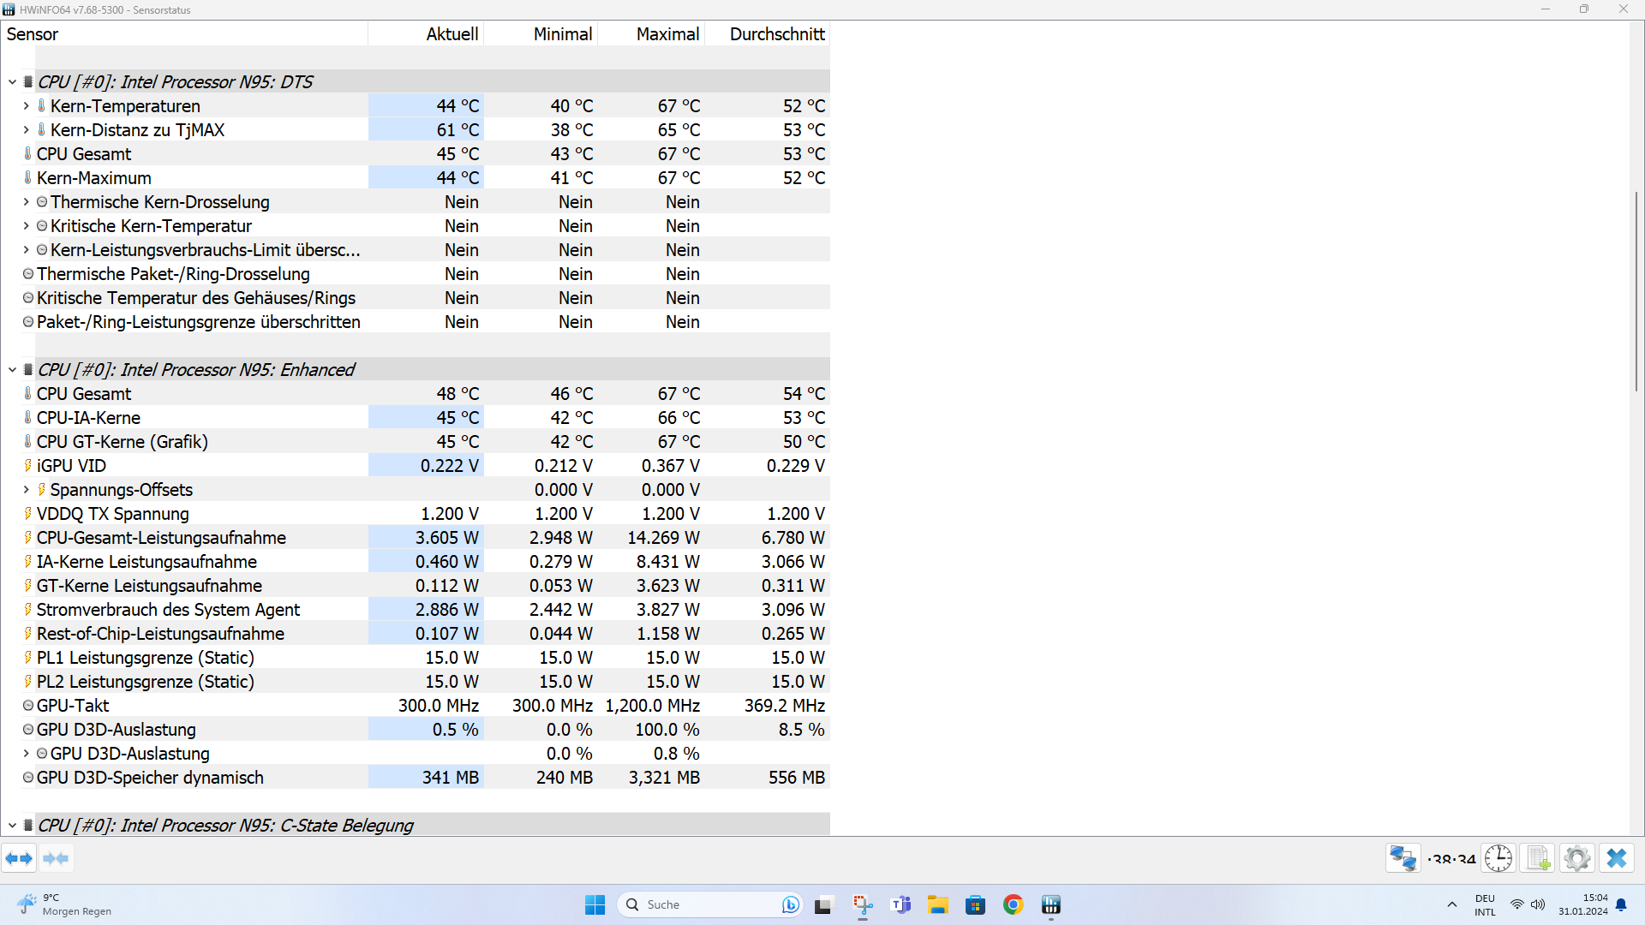This screenshot has width=1645, height=925.
Task: Launch Google Chrome from the taskbar
Action: point(1013,904)
